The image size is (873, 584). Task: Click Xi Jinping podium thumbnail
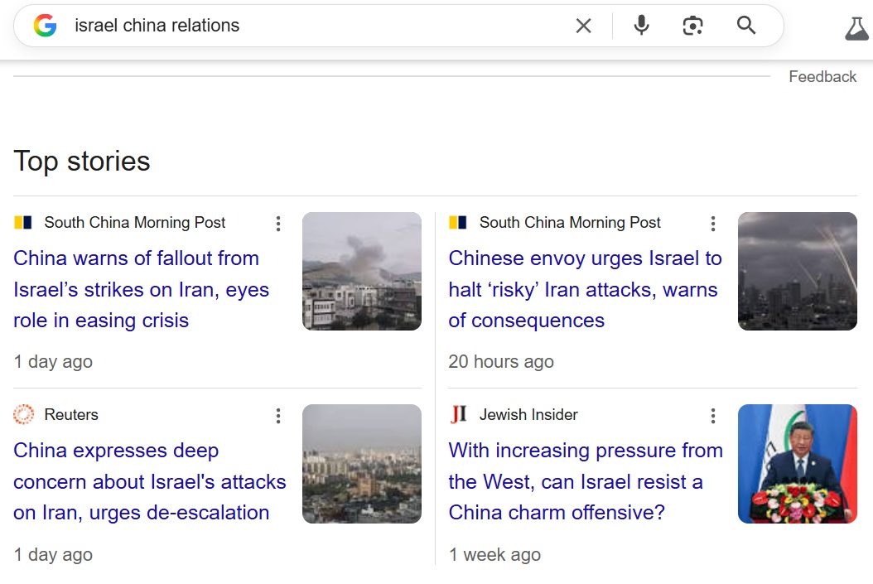(798, 464)
